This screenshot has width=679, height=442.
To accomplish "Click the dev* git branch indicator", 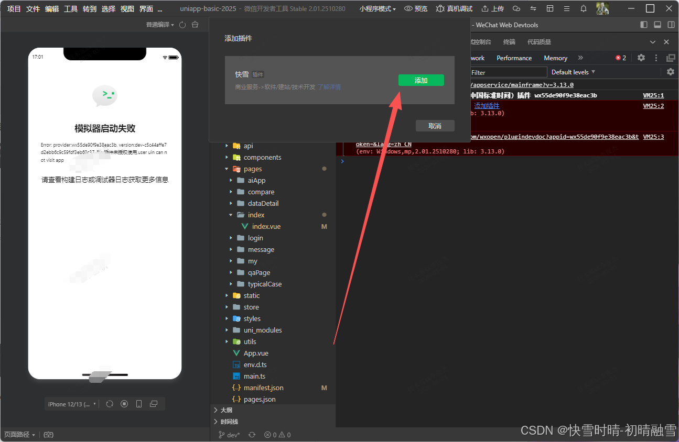I will point(230,435).
